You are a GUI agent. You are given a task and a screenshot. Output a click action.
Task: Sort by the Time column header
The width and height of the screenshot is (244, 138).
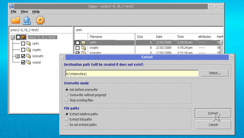pyautogui.click(x=180, y=37)
